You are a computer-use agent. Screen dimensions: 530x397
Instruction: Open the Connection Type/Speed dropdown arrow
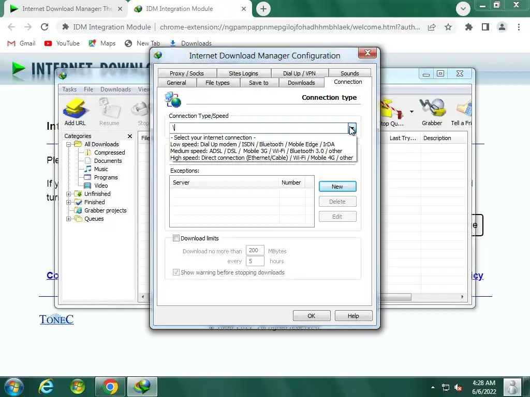pos(352,128)
